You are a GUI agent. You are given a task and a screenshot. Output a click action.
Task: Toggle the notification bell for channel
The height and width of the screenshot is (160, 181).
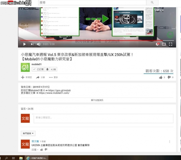coord(47,69)
